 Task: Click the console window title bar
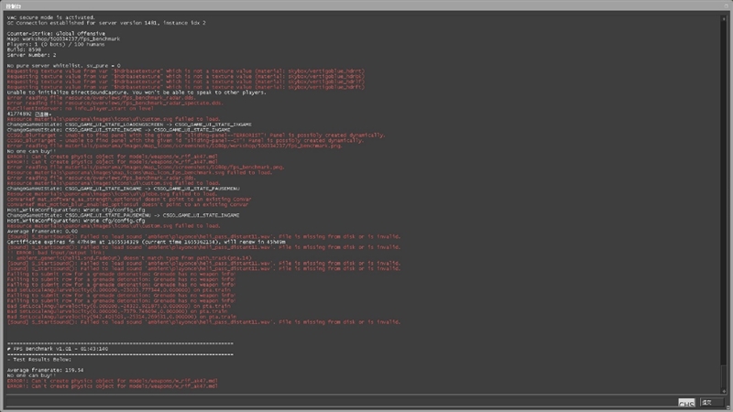point(366,4)
